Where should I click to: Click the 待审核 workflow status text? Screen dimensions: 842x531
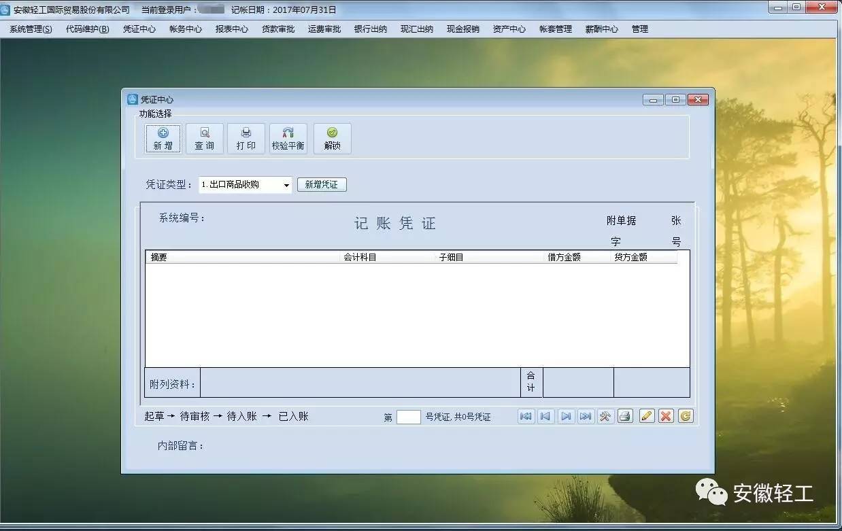pyautogui.click(x=195, y=416)
